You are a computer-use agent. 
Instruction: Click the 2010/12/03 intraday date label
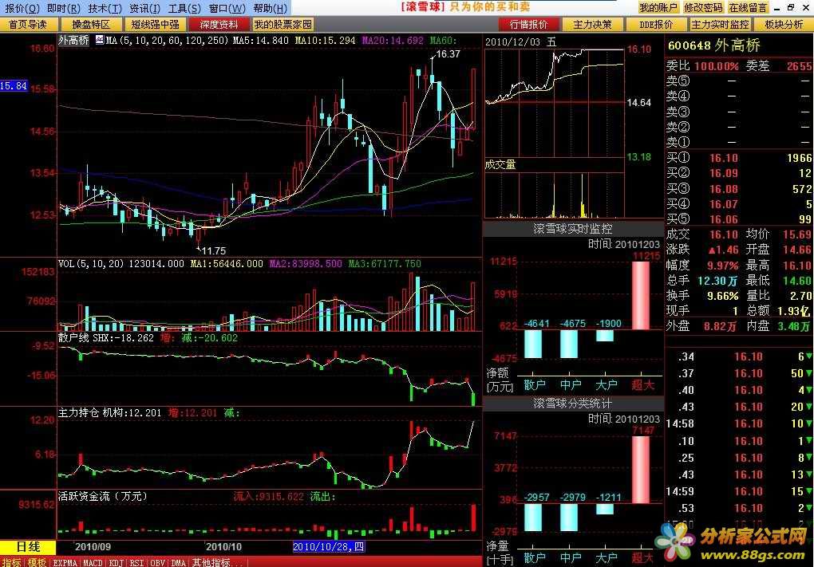point(520,42)
